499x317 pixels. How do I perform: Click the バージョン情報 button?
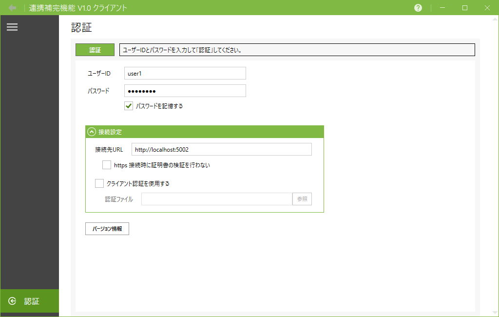(x=107, y=228)
